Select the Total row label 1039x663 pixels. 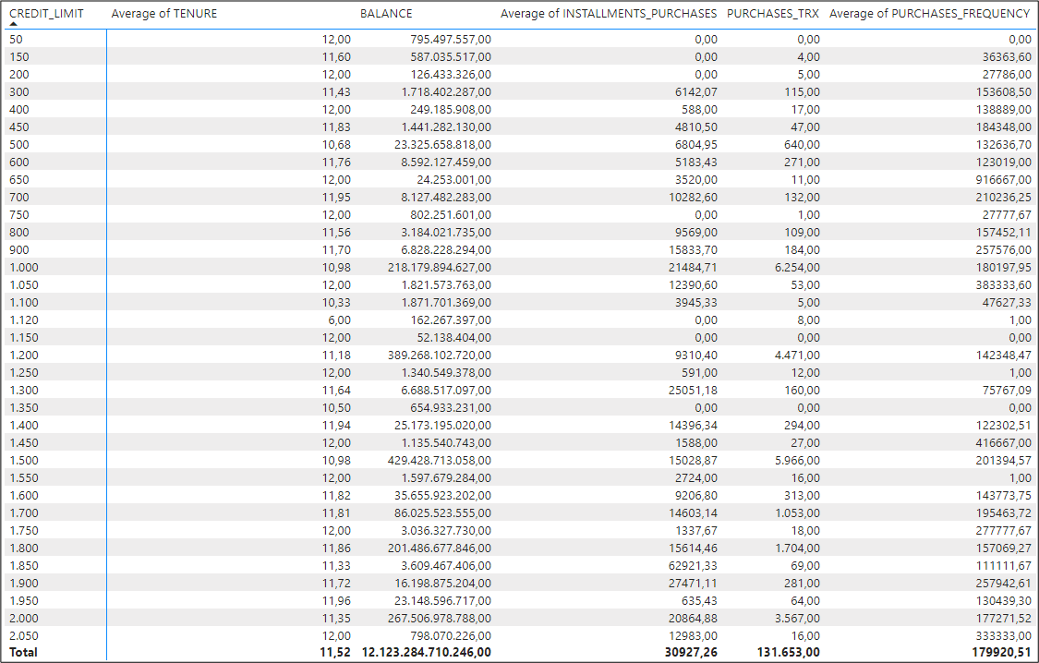(23, 653)
